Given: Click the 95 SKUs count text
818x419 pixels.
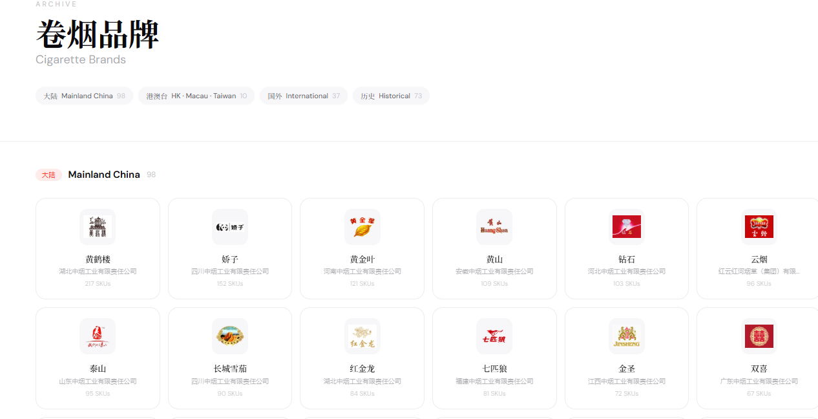Looking at the screenshot, I should coord(98,394).
